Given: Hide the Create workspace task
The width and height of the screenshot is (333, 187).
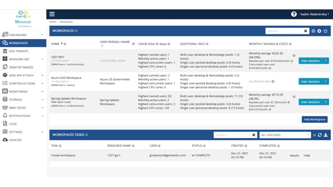Looking at the screenshot, I should 307,156.
